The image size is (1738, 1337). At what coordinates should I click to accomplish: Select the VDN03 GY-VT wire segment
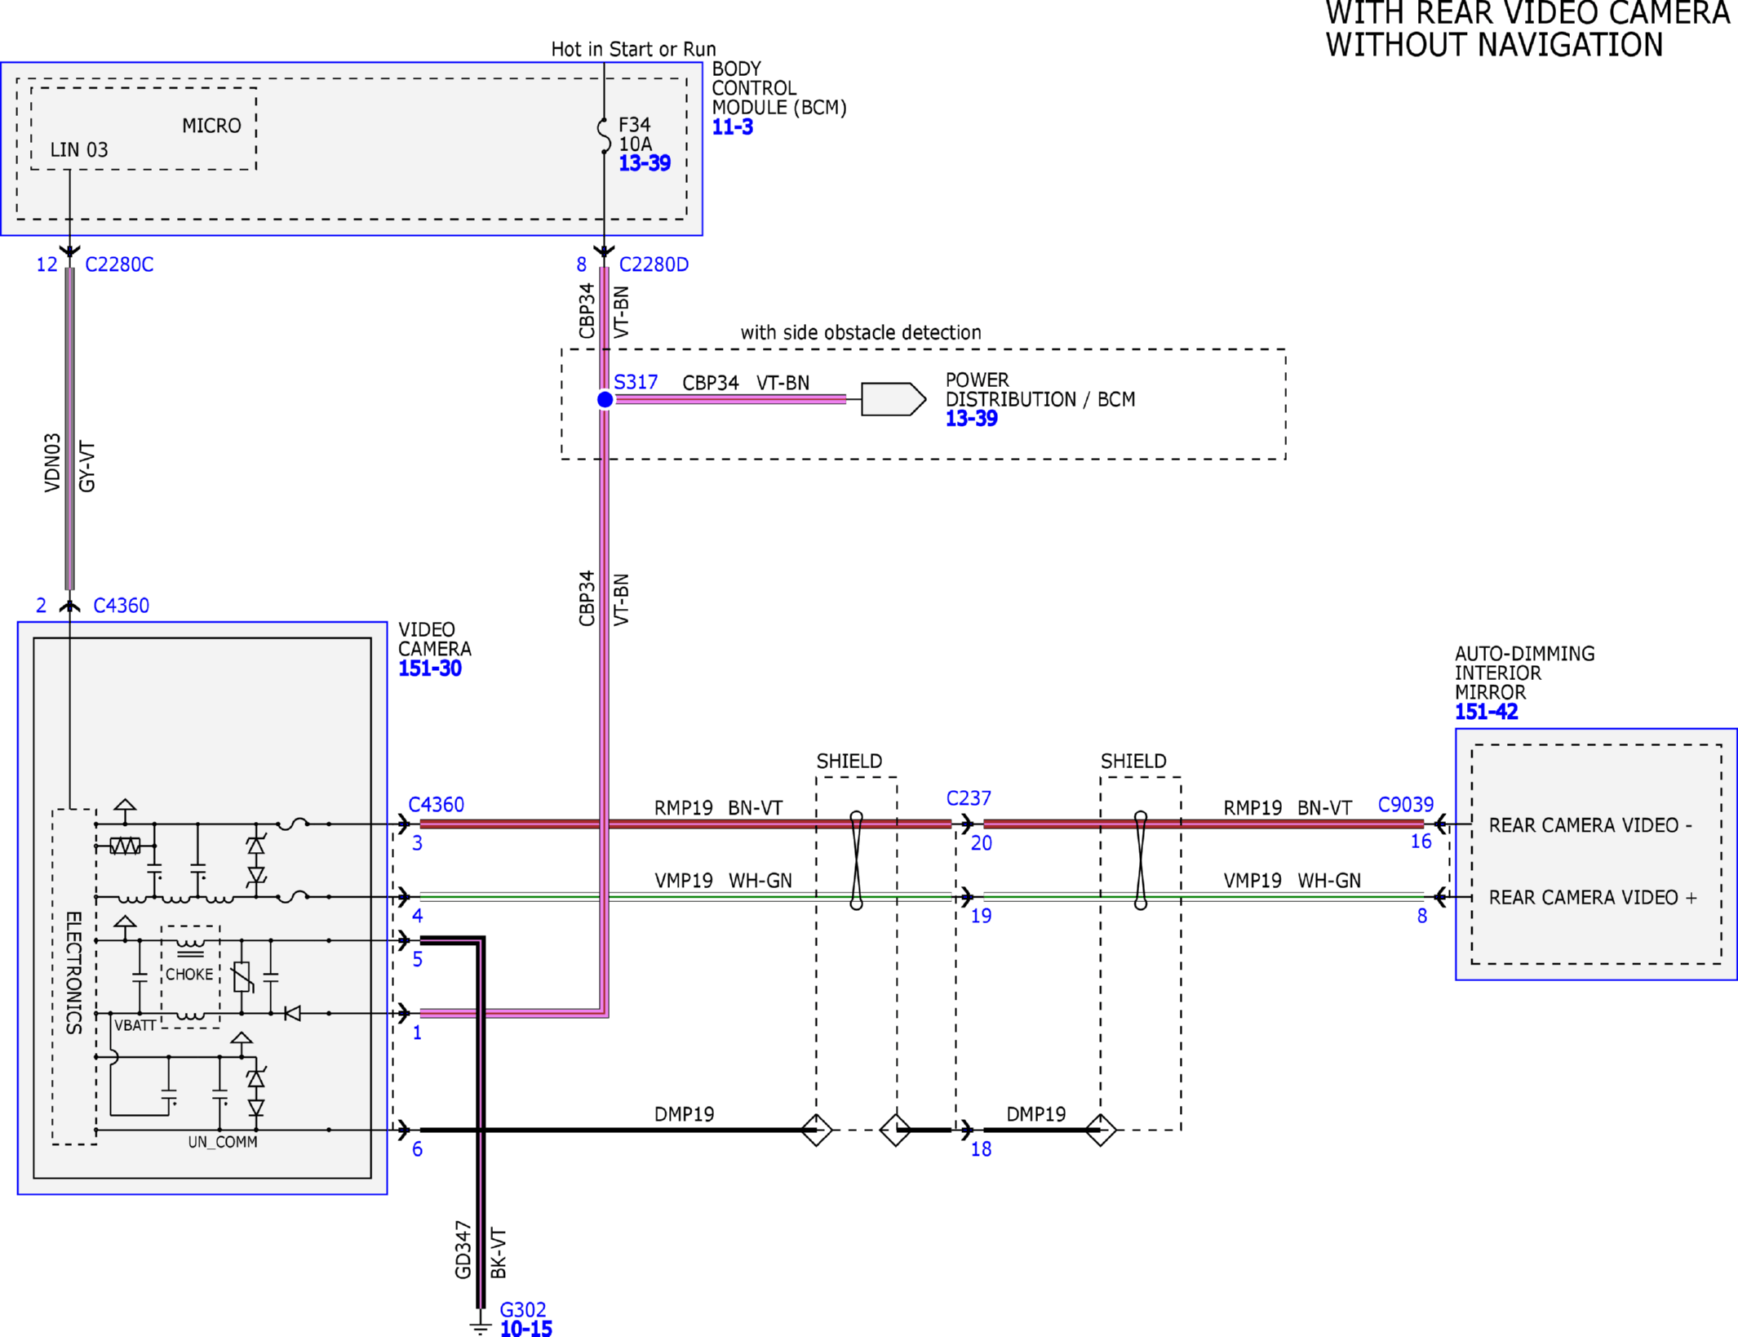70,429
